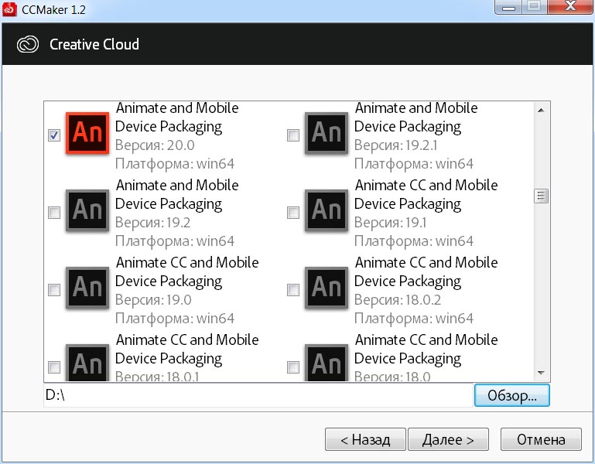
Task: Click the Animate 20.0 red An icon
Action: click(x=87, y=133)
